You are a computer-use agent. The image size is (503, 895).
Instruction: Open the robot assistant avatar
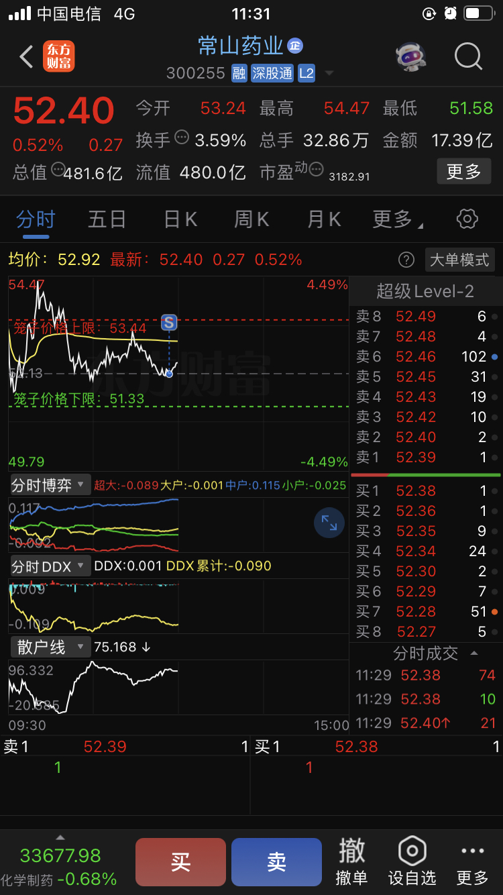410,57
